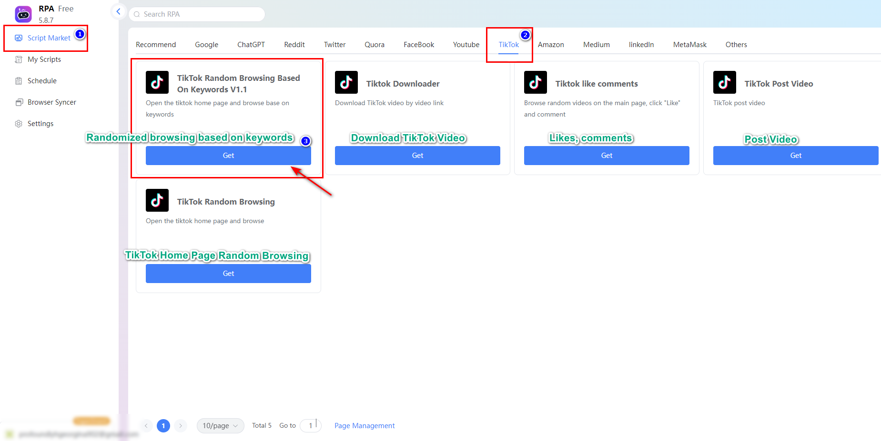Click TikTok icon on like comments card
The image size is (881, 441).
coord(536,82)
